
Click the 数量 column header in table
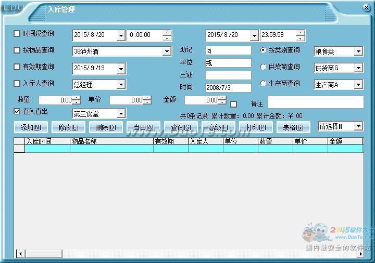pos(276,141)
